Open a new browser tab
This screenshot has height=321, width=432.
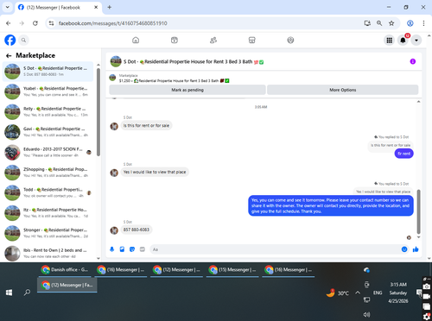tap(110, 7)
